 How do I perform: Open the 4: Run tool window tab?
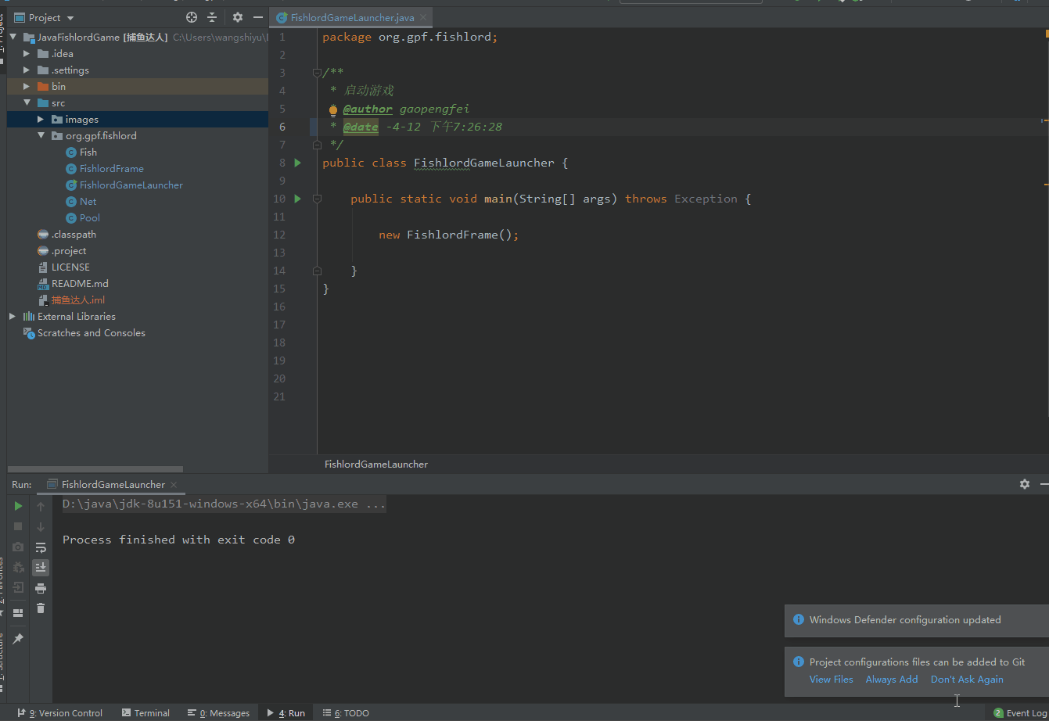(x=286, y=712)
